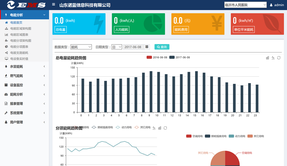Switch sub-item trend chart to bar view icon
Image resolution: width=287 pixels, height=166 pixels.
160,128
